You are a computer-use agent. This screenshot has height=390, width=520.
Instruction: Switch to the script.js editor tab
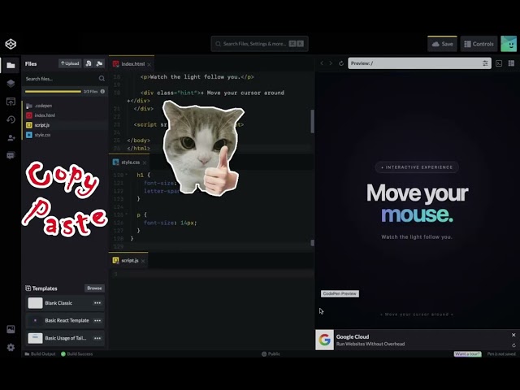pos(128,260)
